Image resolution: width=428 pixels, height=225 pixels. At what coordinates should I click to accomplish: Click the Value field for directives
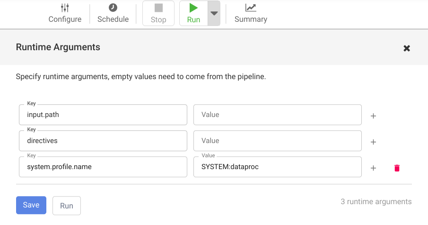tap(277, 141)
